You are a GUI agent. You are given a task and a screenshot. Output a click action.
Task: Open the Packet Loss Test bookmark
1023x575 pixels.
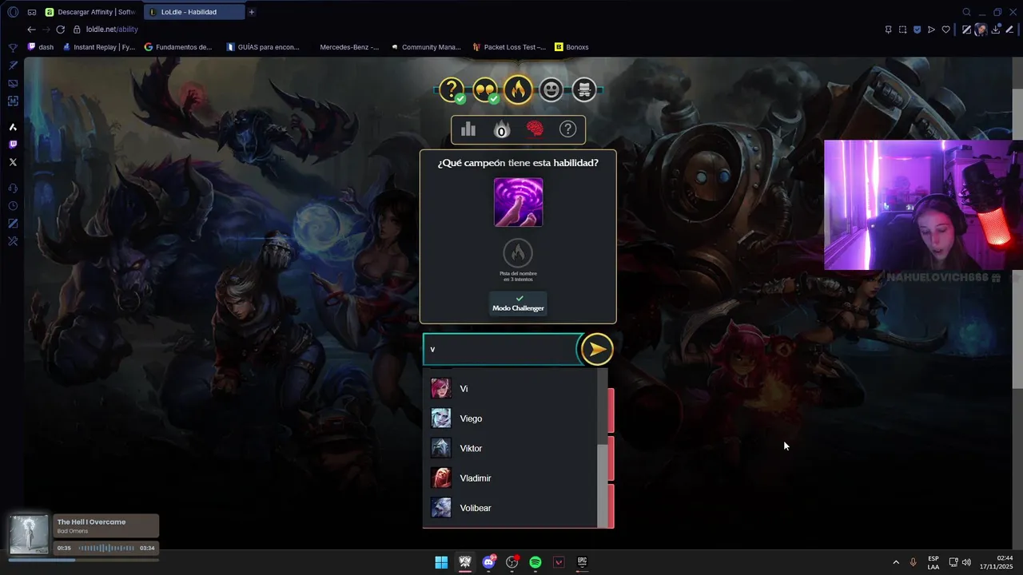(x=509, y=47)
